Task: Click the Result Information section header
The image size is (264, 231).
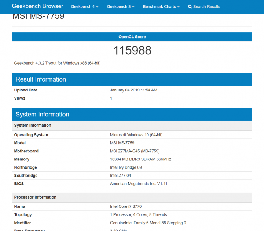Action: click(x=132, y=79)
